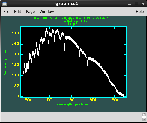Viewport: 147px width, 123px height.
Task: Click the 4500 label on wavelength axis
Action: click(71, 100)
